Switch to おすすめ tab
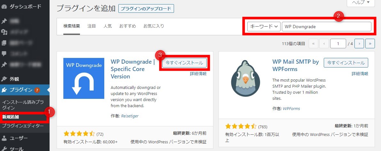This screenshot has height=151, width=381. [128, 26]
